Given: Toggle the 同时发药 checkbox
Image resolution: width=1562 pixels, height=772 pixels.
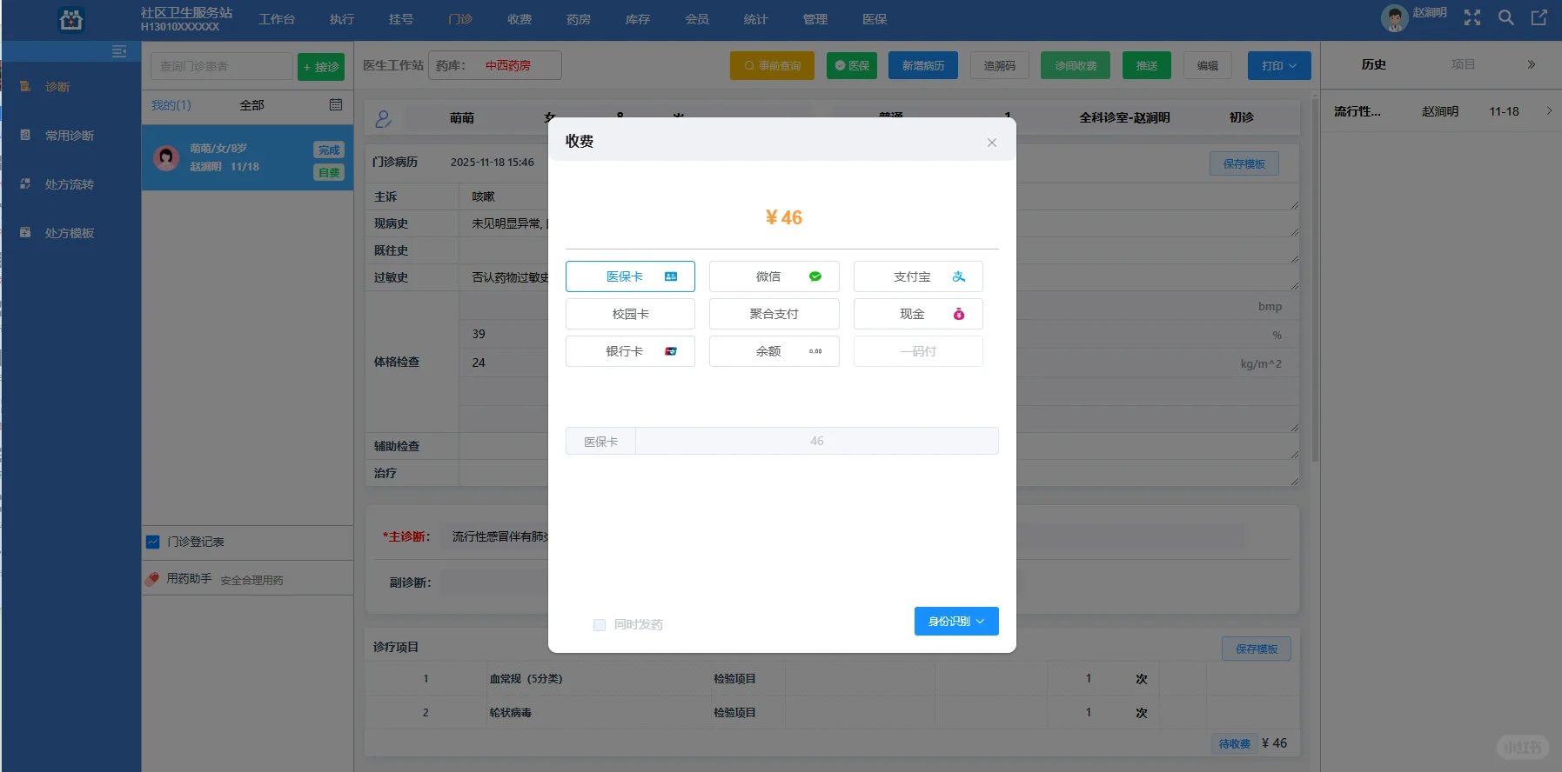Looking at the screenshot, I should [x=600, y=625].
